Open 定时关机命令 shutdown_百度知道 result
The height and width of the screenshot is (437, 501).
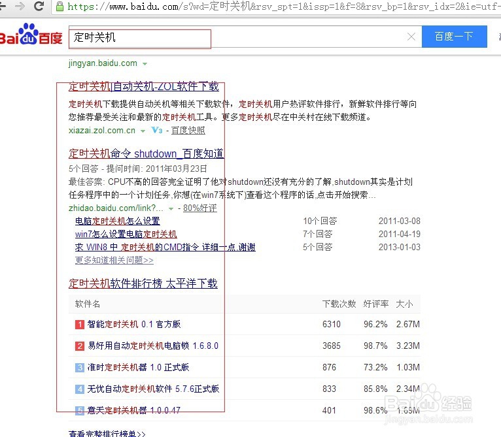146,154
